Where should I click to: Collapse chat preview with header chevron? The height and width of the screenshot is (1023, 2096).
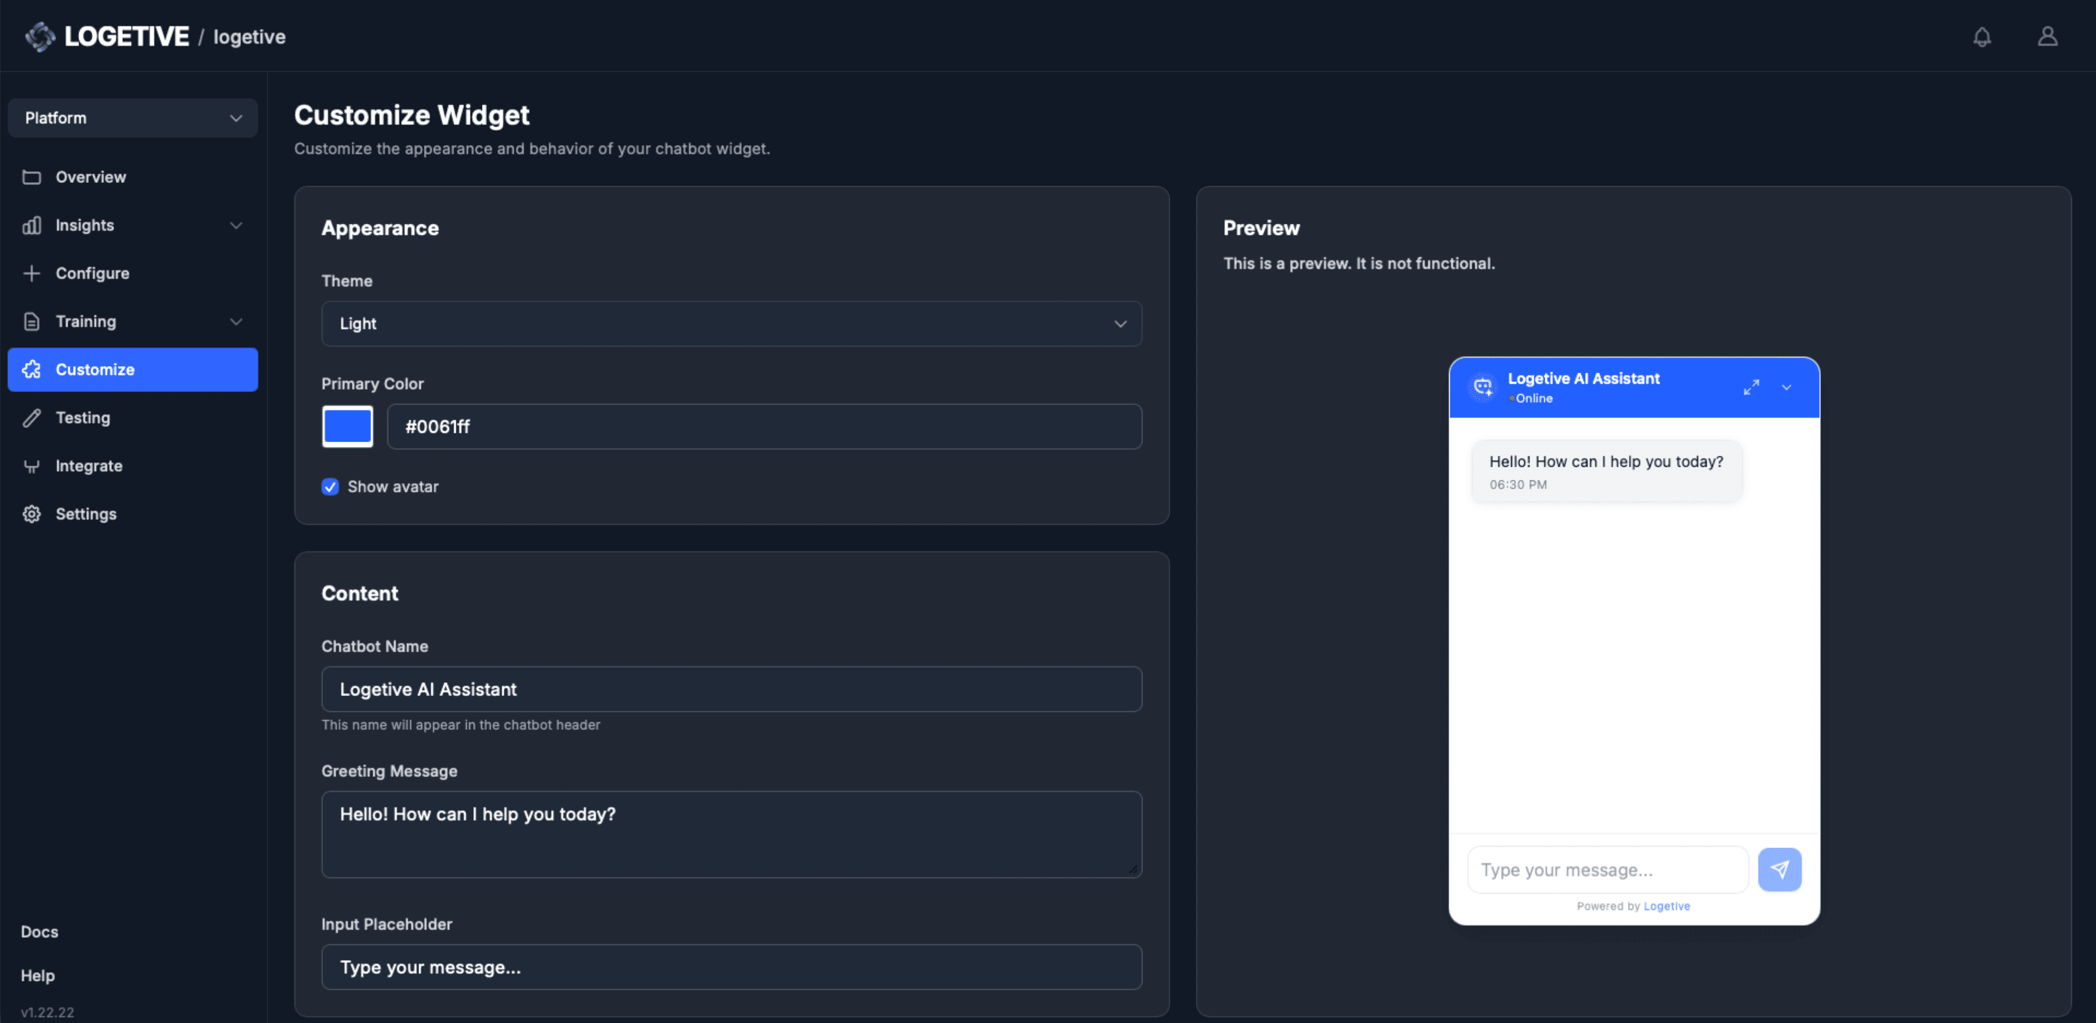click(x=1786, y=388)
